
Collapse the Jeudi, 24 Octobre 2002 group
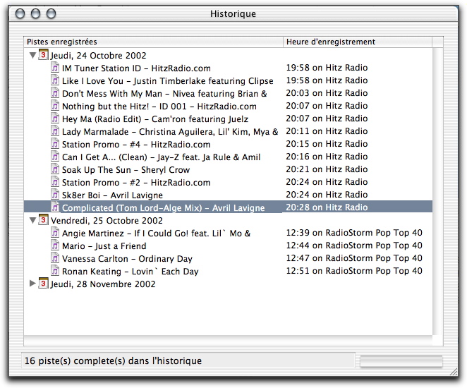(x=32, y=55)
